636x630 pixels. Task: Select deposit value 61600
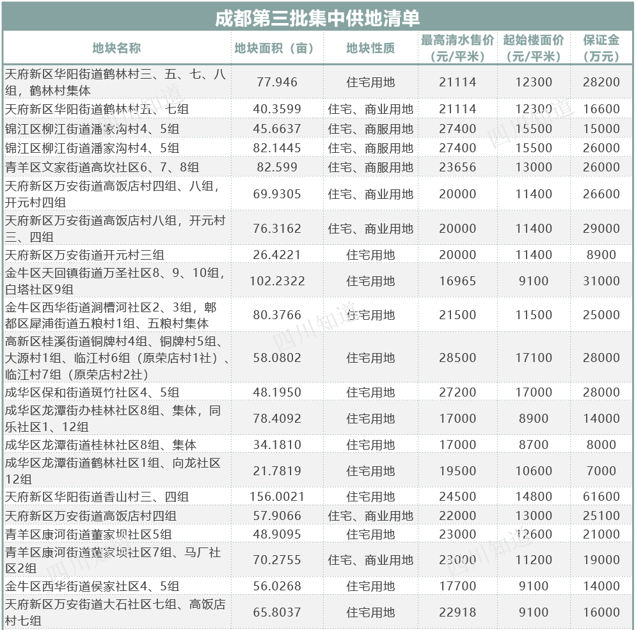coord(601,496)
